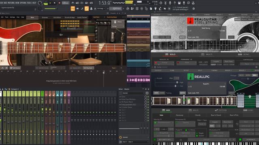Click the green RealLPC logo icon

coord(191,77)
